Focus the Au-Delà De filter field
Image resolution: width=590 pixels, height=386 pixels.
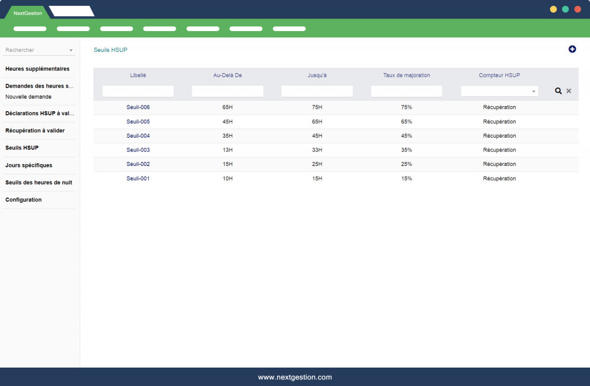click(x=227, y=91)
